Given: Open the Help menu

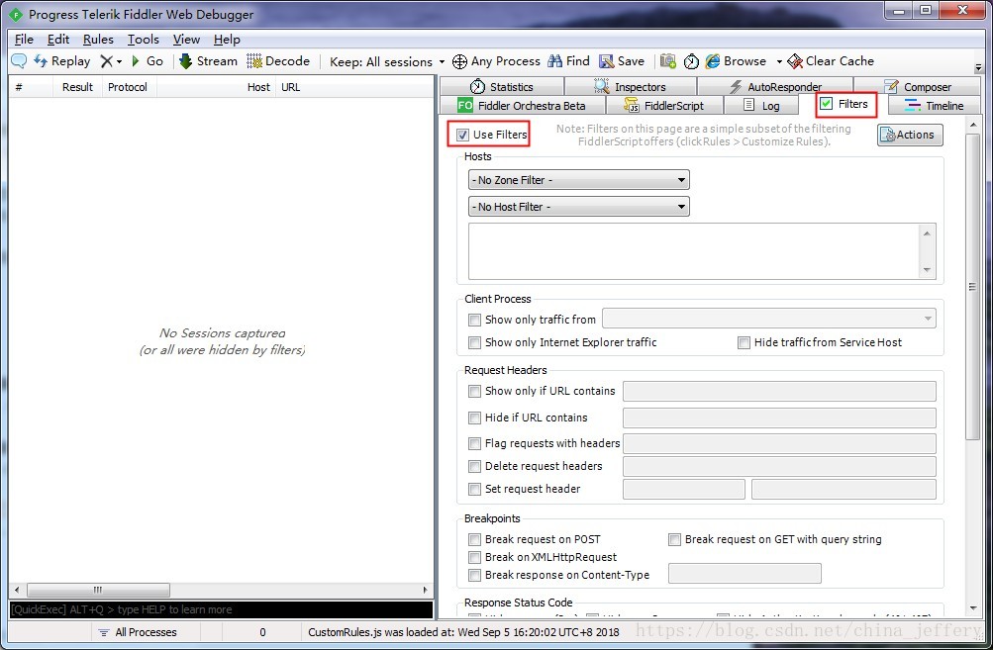Looking at the screenshot, I should click(227, 40).
